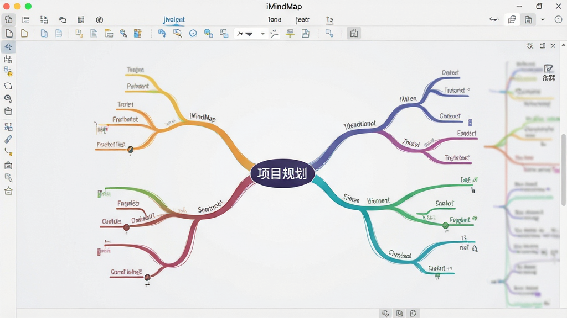Open the clipboard notes sidebar tool

pos(8,166)
